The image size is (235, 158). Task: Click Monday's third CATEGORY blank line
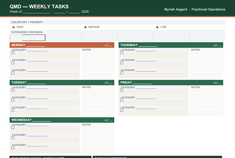coord(37,70)
